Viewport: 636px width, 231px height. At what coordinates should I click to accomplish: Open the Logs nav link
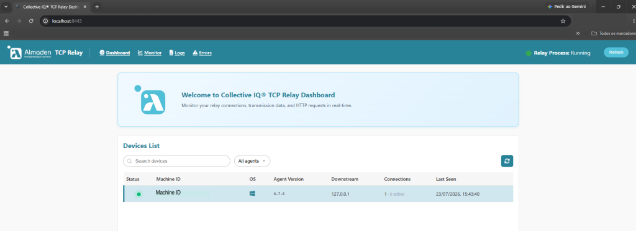(x=177, y=53)
